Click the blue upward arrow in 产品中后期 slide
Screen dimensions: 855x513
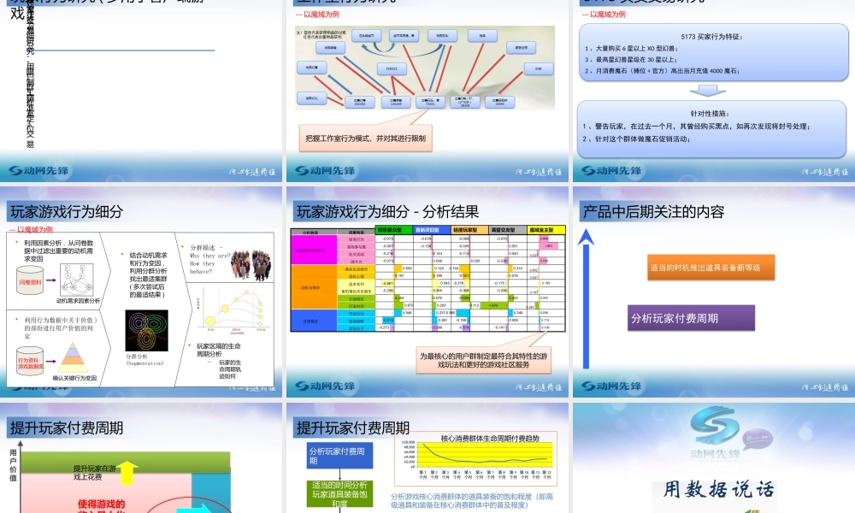586,298
